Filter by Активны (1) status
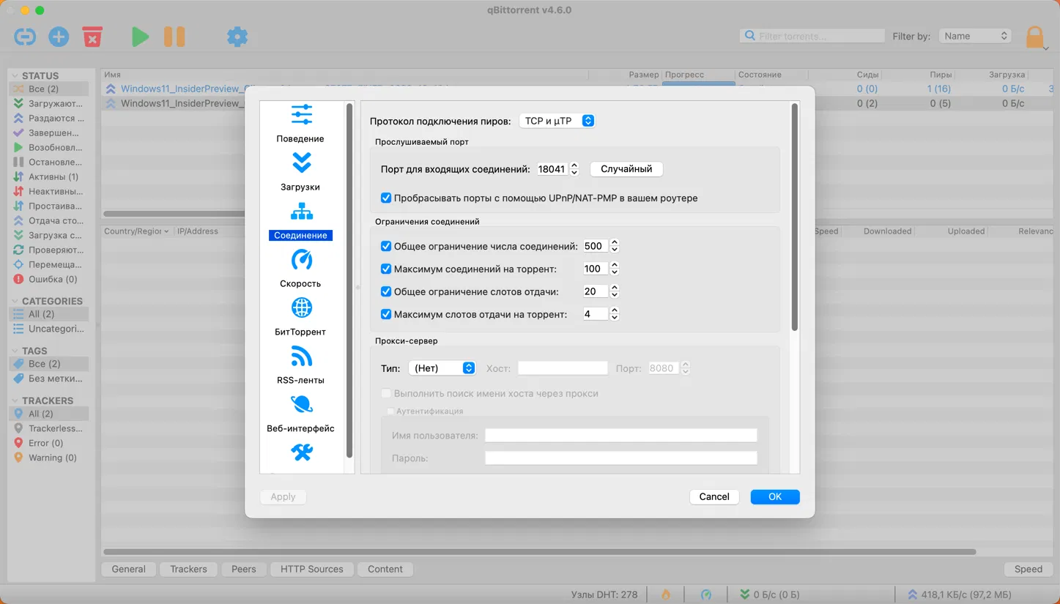 click(48, 176)
